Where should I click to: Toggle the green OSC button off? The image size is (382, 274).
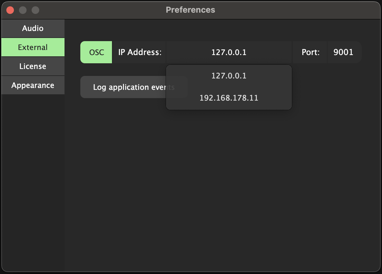96,52
